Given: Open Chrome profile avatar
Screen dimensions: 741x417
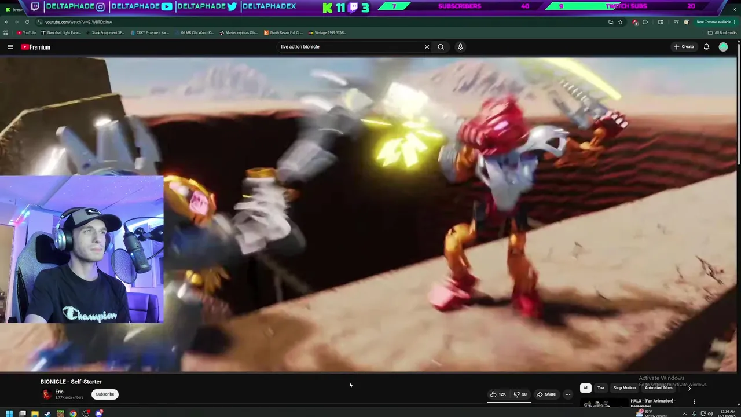Looking at the screenshot, I should click(x=687, y=22).
